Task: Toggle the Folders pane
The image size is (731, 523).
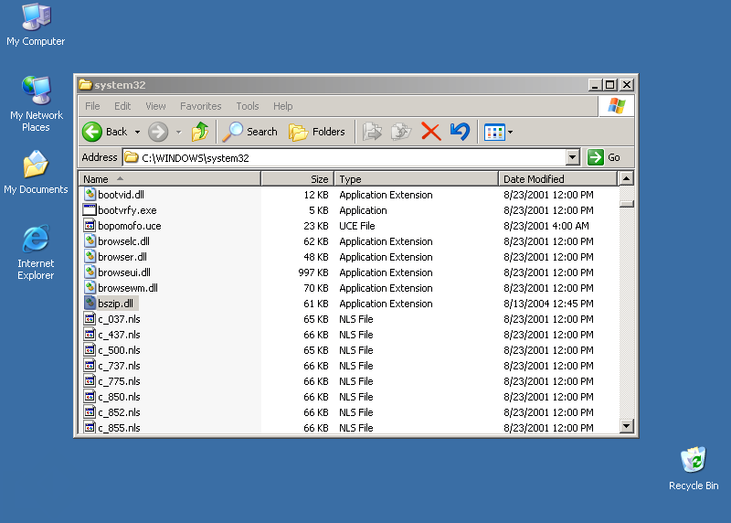Action: tap(317, 132)
